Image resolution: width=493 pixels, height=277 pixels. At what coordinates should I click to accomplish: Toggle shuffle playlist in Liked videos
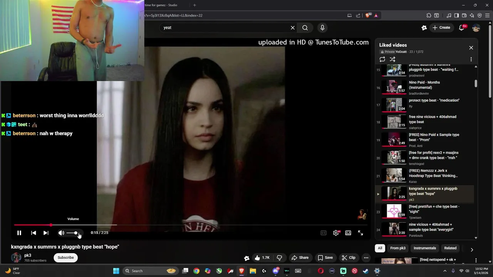(x=392, y=59)
